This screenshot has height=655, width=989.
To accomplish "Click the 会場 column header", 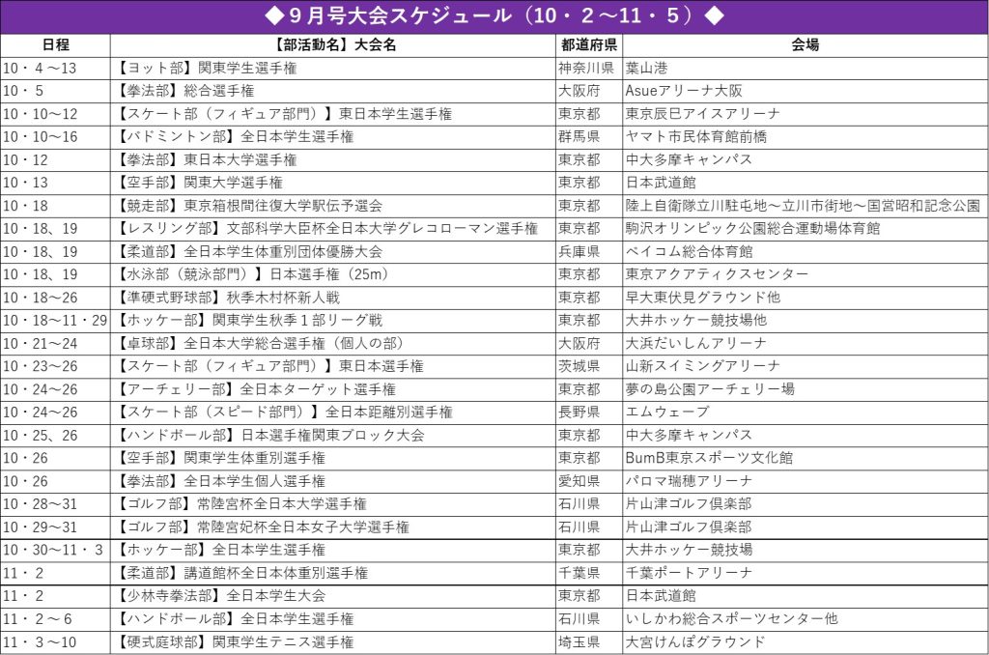I will click(805, 44).
